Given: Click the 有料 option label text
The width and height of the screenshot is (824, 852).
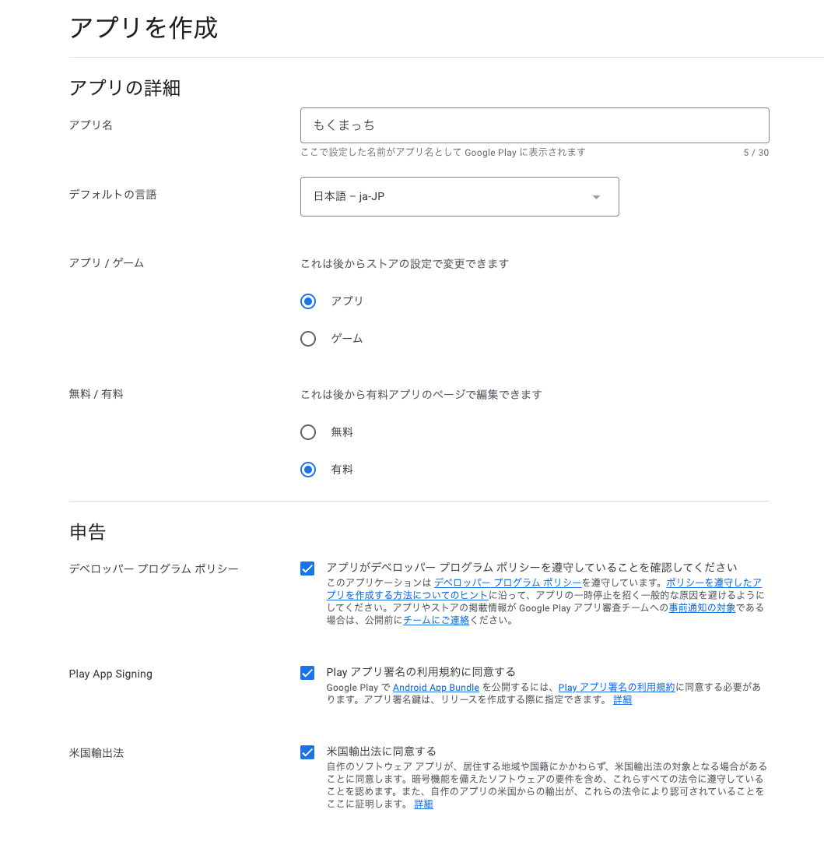Looking at the screenshot, I should click(342, 470).
